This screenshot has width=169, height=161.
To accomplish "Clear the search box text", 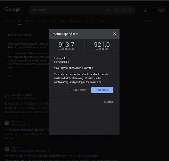I will coord(108,10).
